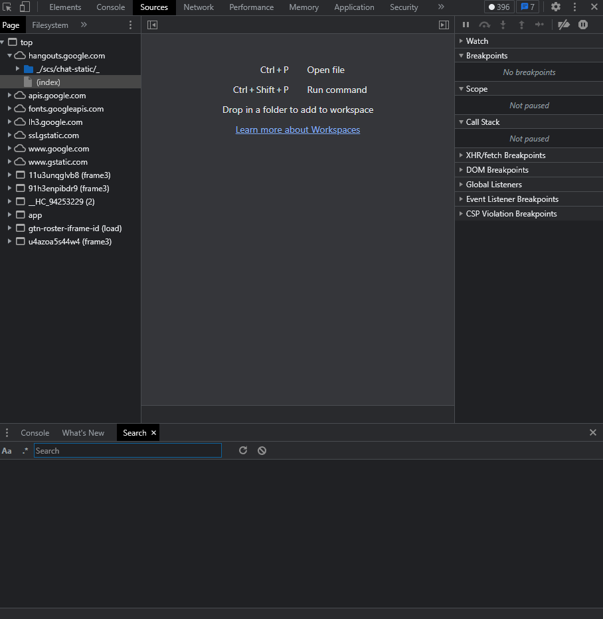Image resolution: width=603 pixels, height=619 pixels.
Task: Expand the Watch section
Action: 461,41
